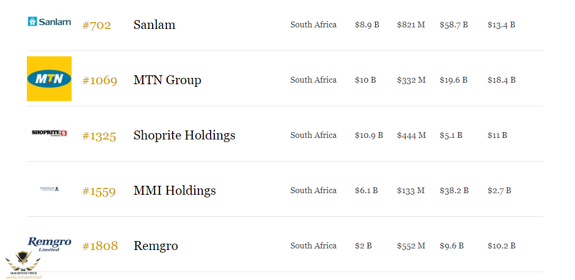Click South Africa in the Sanlam row
The width and height of the screenshot is (575, 280).
(313, 25)
